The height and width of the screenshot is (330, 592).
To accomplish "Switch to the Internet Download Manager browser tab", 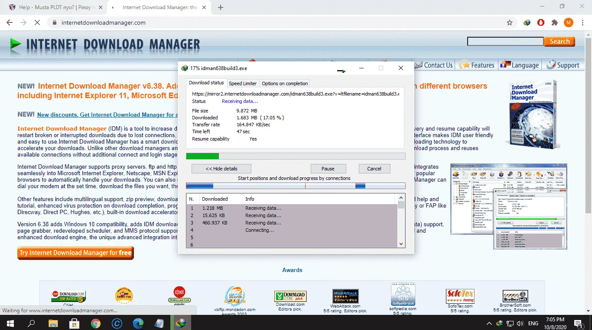I will tap(159, 7).
